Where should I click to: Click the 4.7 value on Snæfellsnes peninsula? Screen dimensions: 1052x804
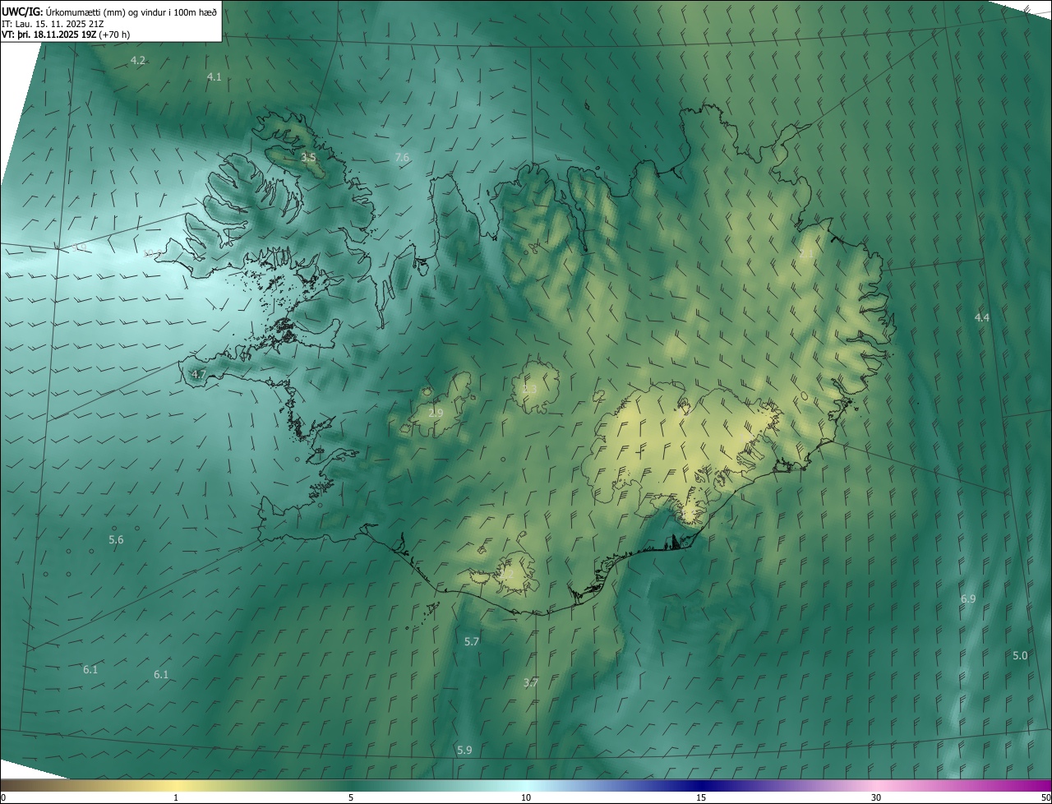click(198, 374)
